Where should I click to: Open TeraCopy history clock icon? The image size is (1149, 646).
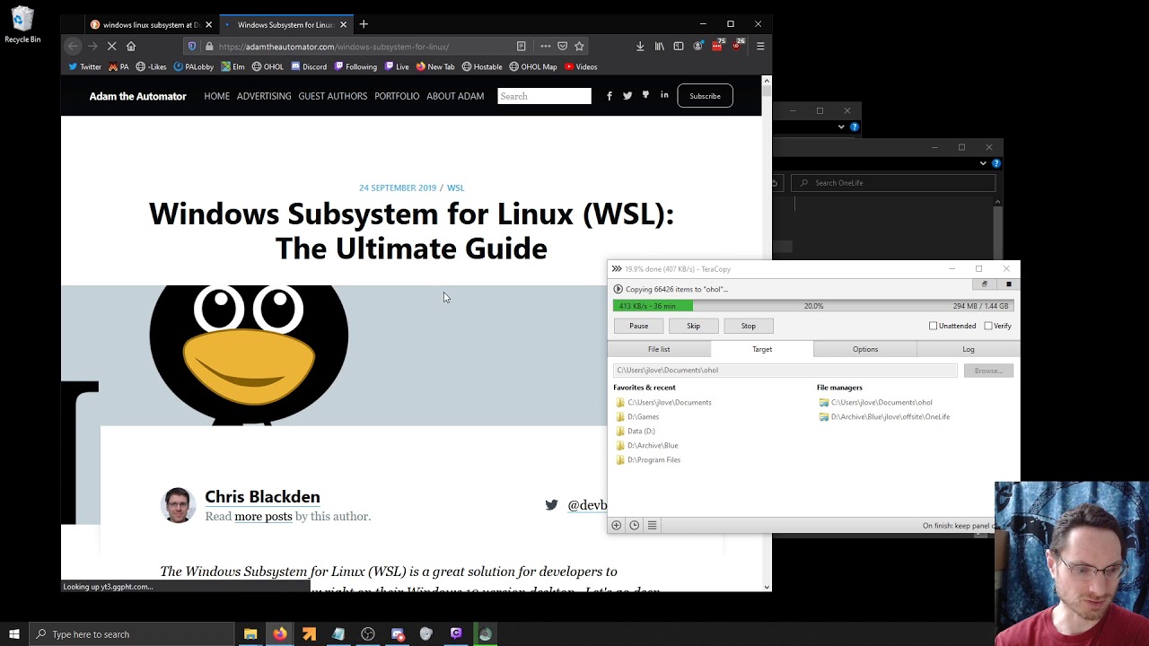(634, 526)
